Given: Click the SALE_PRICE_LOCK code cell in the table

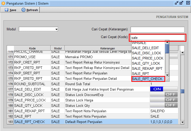Looking at the screenshot, I should tap(32, 100).
